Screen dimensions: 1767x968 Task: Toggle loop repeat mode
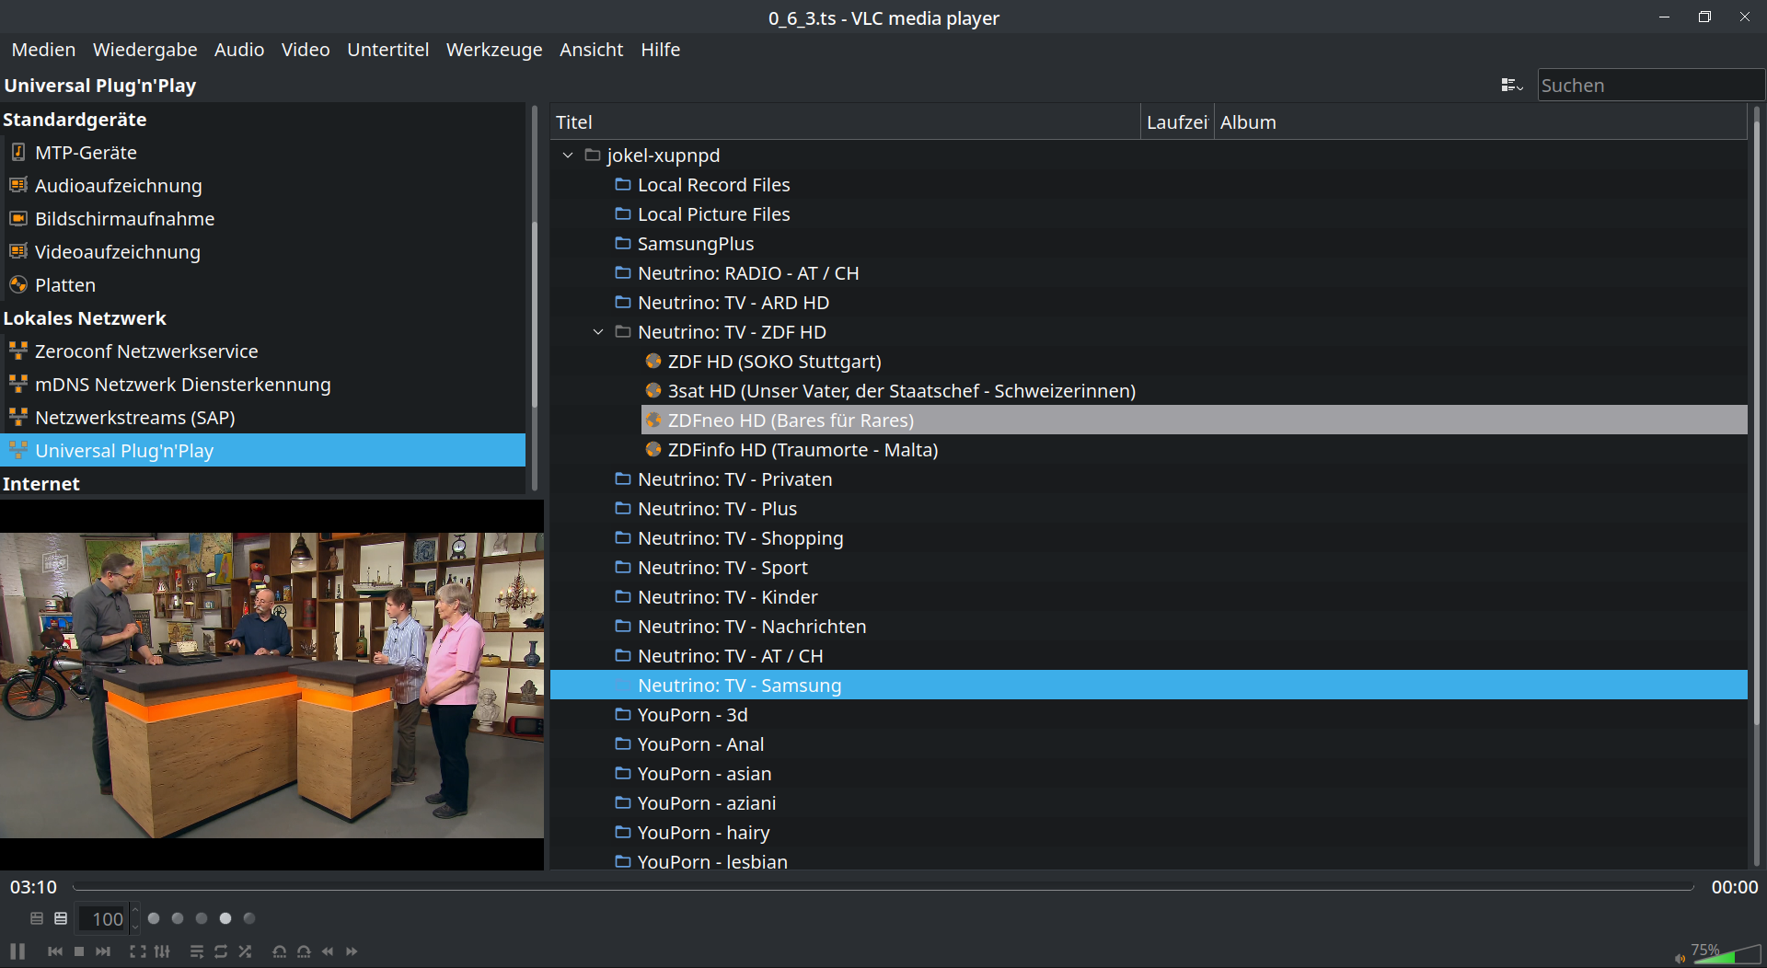point(221,951)
